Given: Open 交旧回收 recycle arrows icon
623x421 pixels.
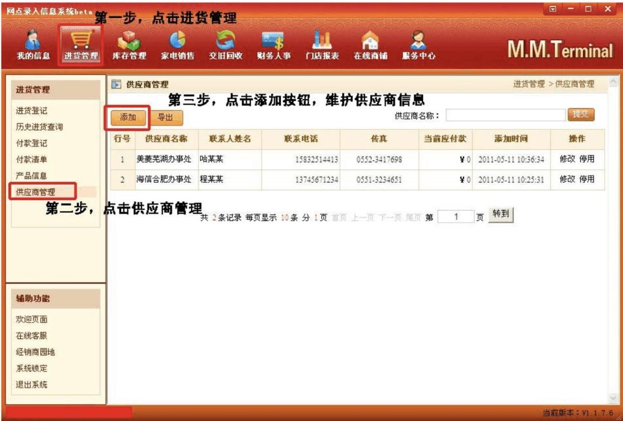Looking at the screenshot, I should [x=226, y=41].
